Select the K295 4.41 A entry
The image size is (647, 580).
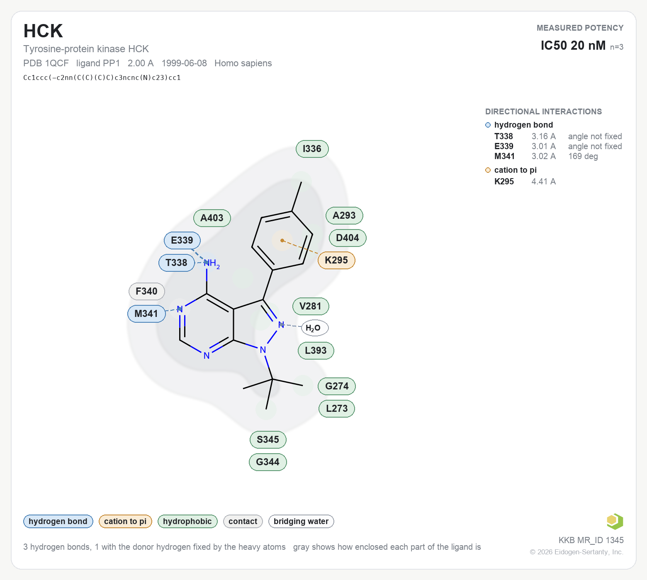click(525, 181)
